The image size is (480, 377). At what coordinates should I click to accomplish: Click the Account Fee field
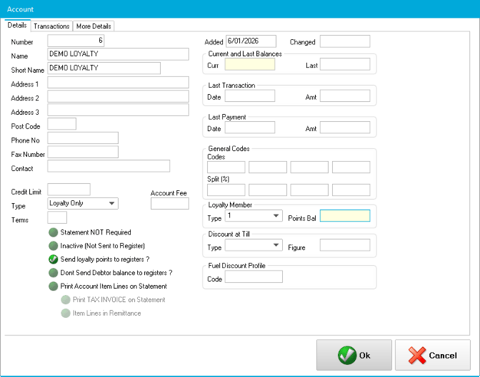click(169, 204)
